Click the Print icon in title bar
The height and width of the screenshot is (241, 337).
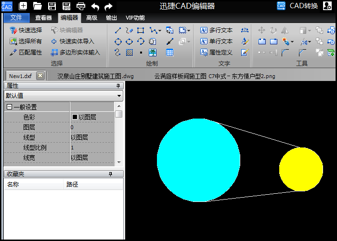(x=81, y=6)
